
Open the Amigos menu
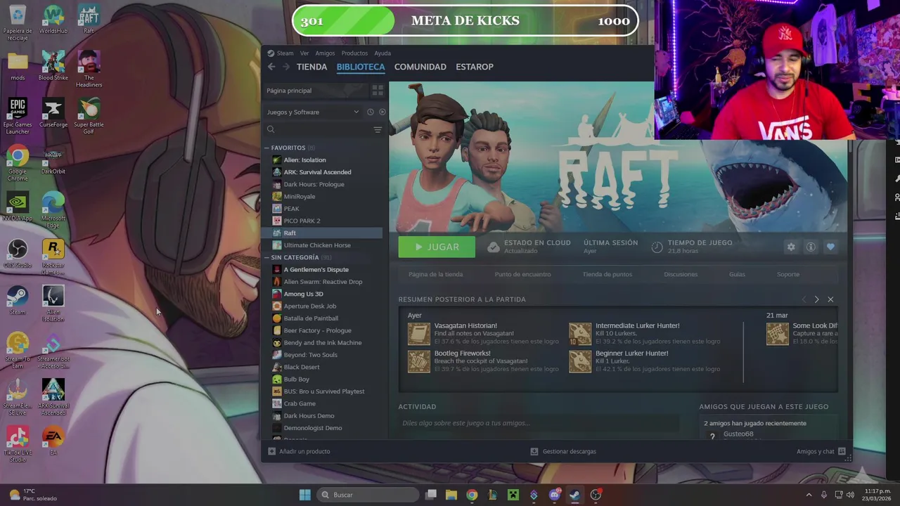click(325, 53)
